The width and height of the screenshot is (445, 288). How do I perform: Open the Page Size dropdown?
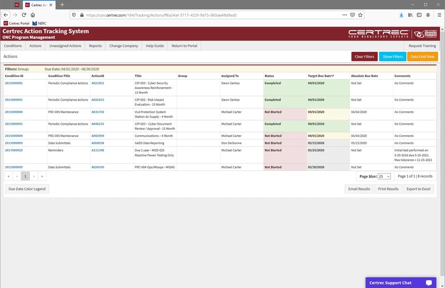click(x=385, y=176)
